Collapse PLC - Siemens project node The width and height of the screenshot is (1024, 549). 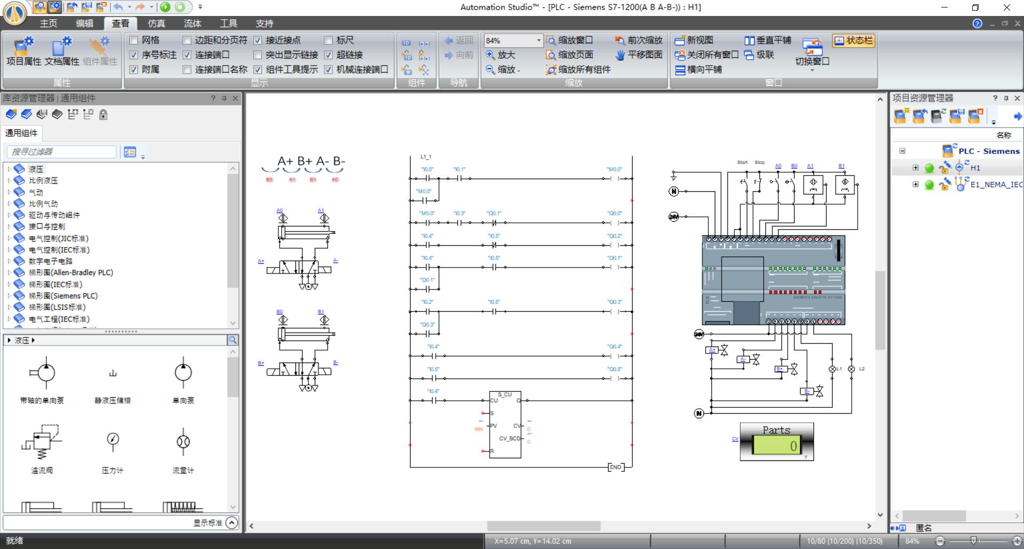[x=902, y=151]
